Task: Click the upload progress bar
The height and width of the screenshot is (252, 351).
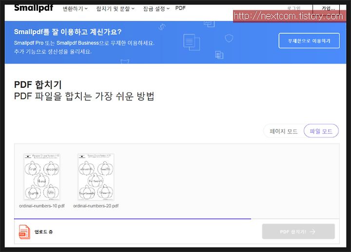Action: coord(177,219)
